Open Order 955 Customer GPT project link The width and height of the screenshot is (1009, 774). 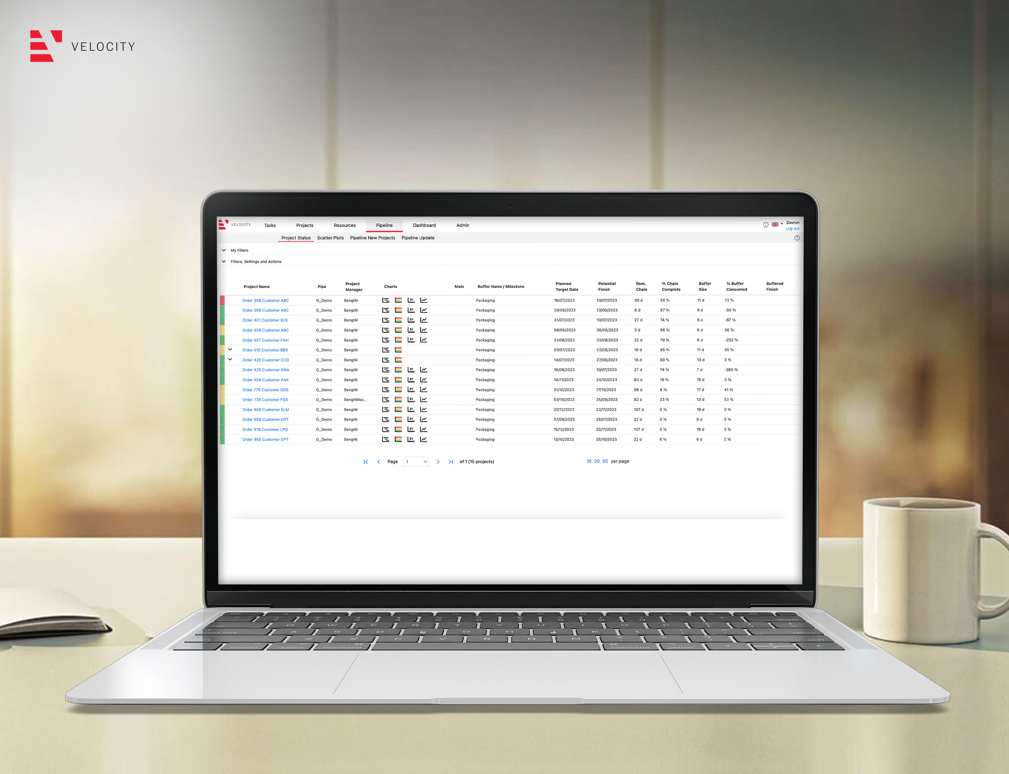[x=266, y=439]
